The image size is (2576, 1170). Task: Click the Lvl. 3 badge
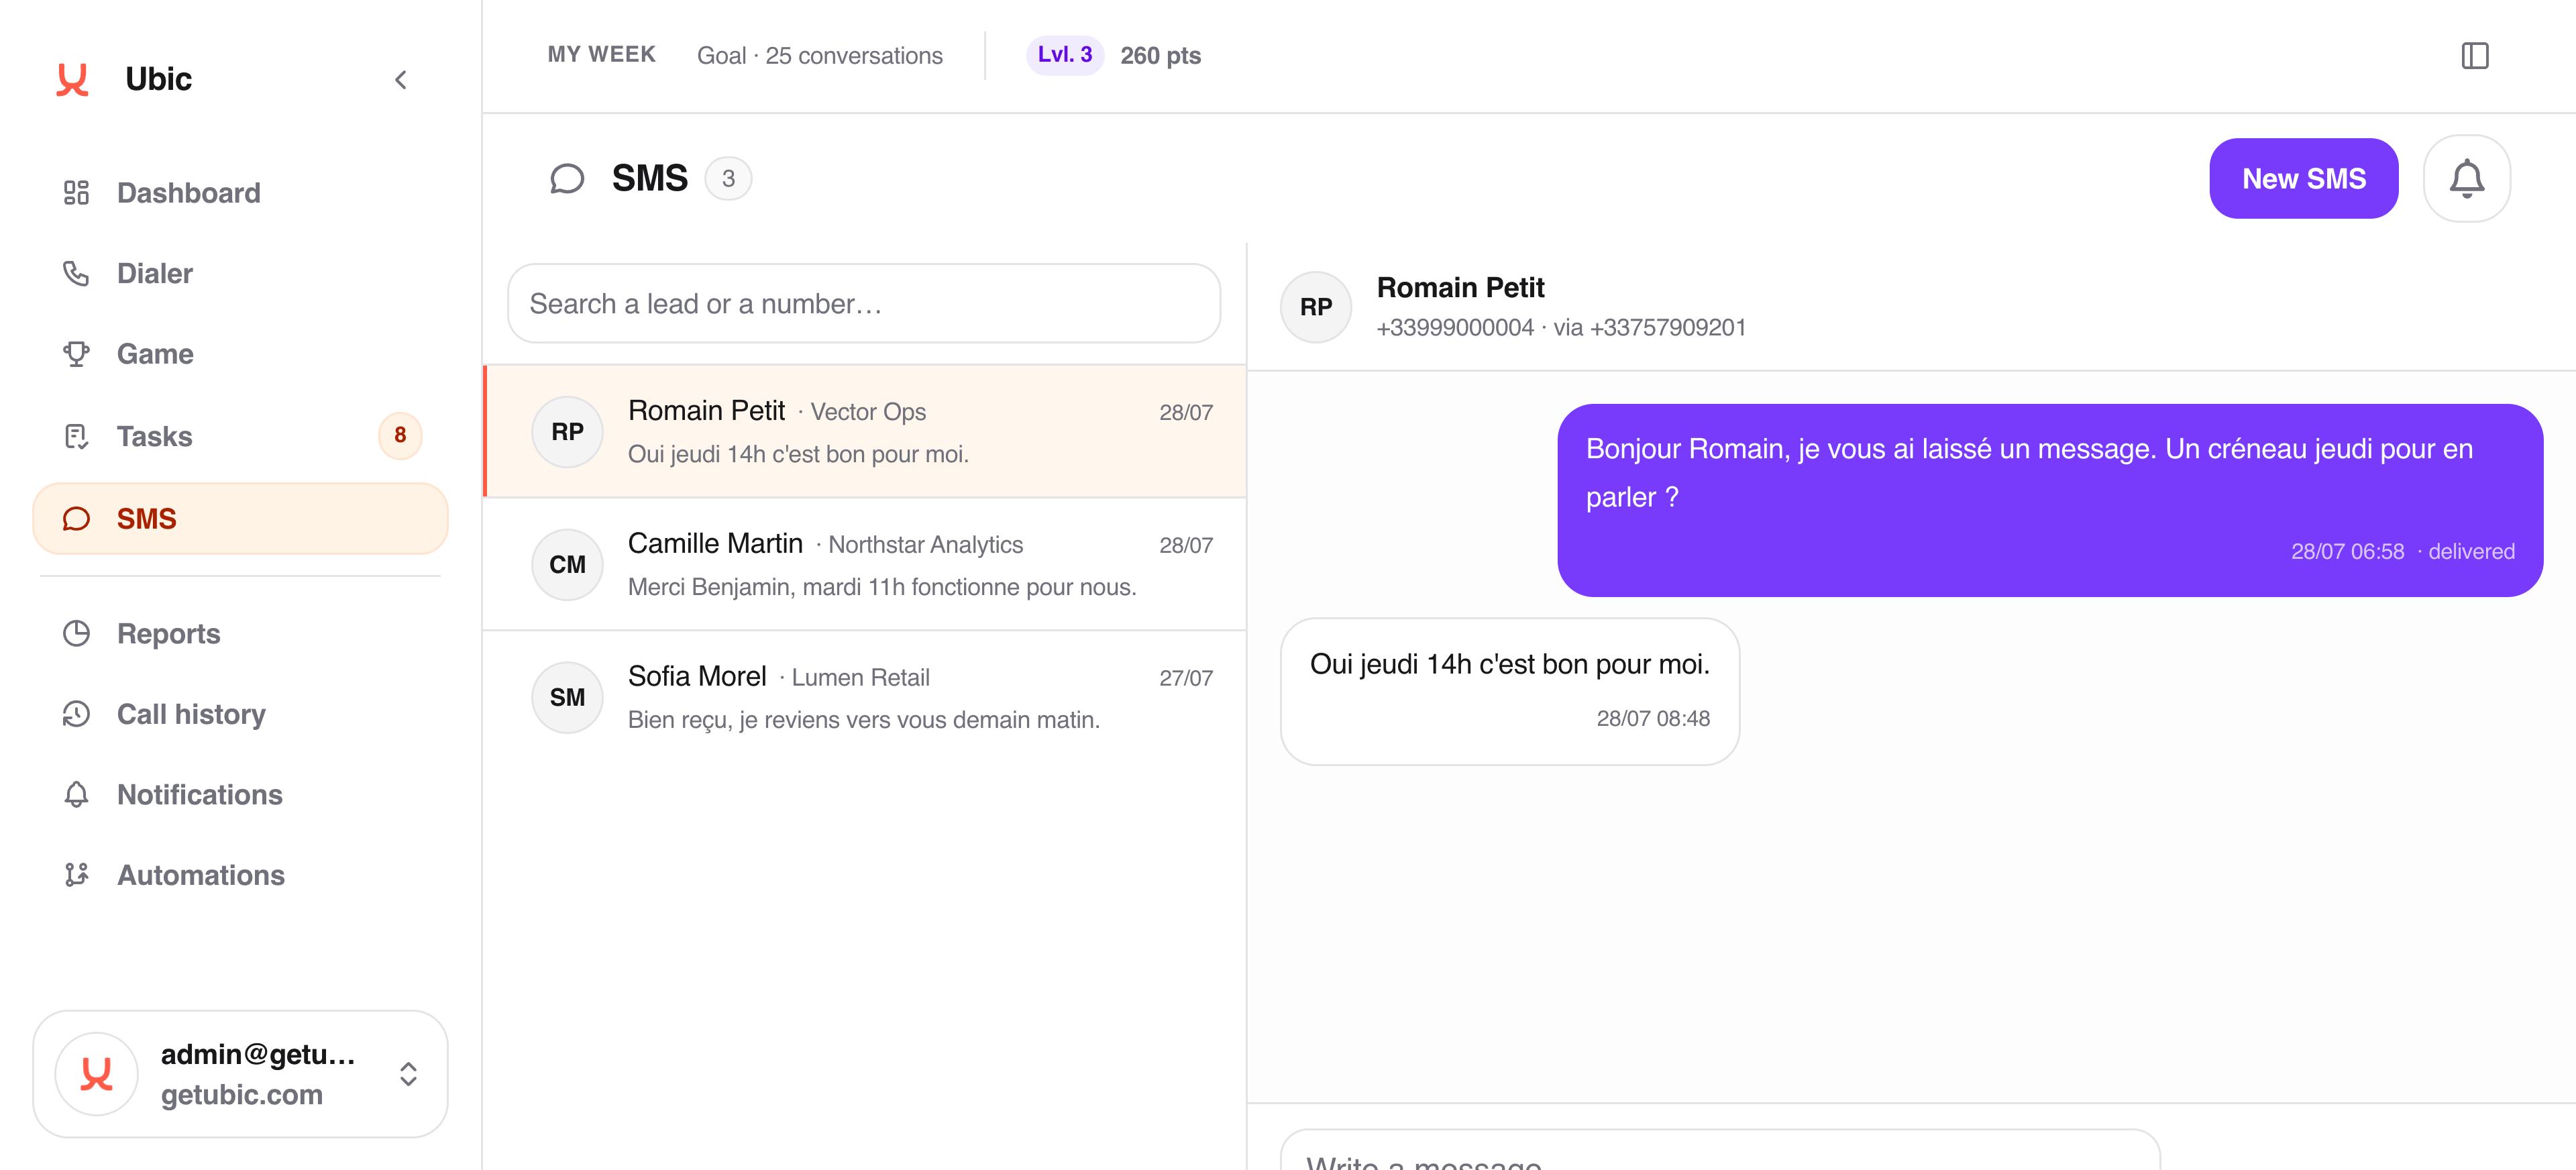pos(1064,55)
